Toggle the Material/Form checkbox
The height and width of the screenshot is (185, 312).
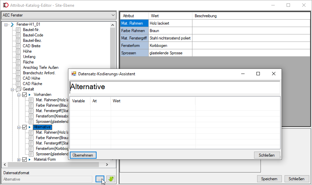24,159
